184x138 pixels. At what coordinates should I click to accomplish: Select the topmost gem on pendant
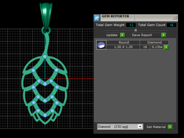(x=45, y=56)
